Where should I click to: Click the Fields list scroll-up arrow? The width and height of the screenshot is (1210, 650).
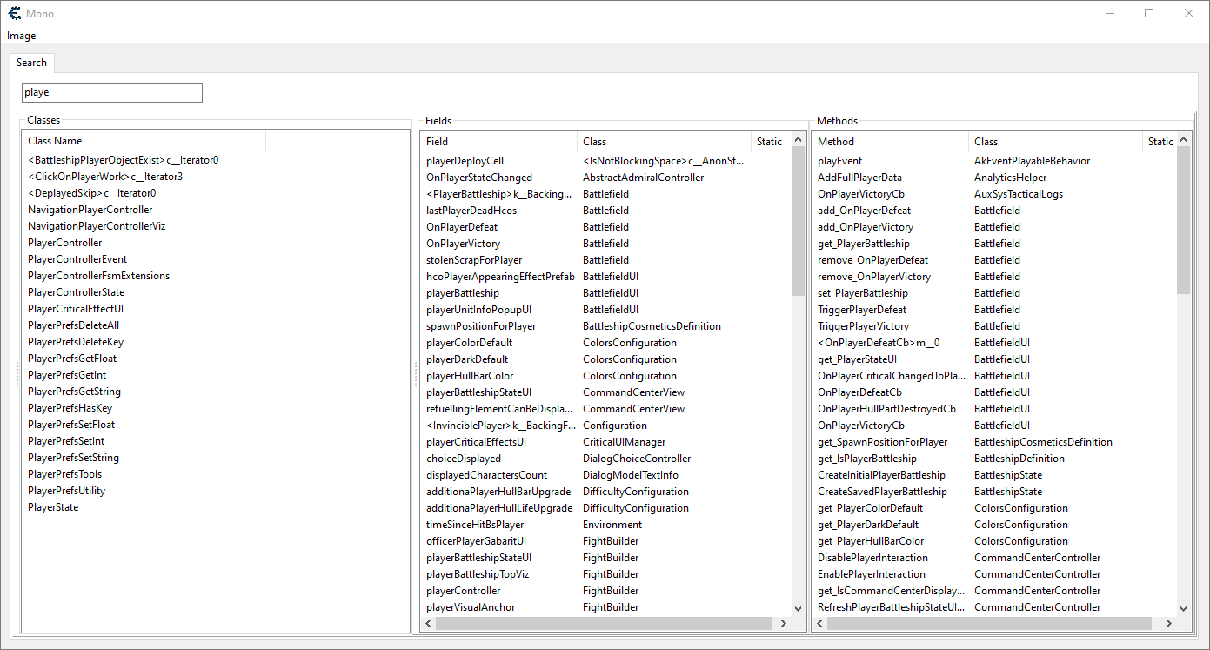pos(799,140)
